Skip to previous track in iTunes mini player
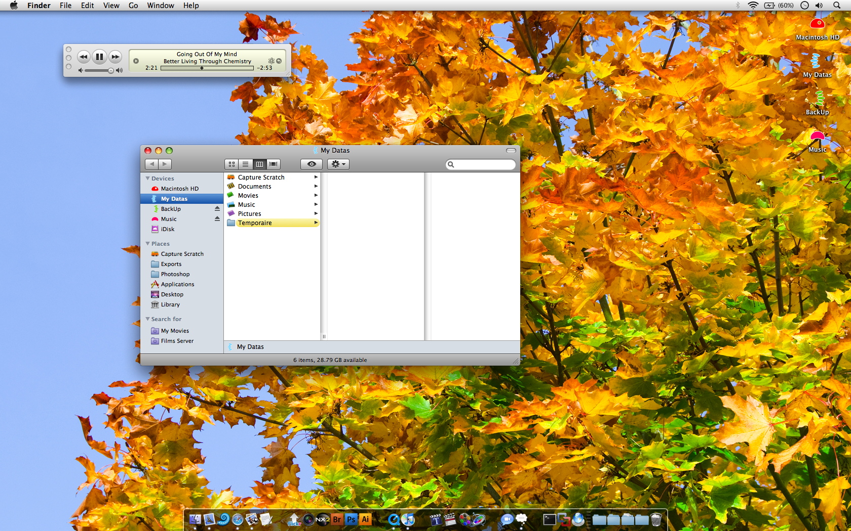 coord(84,57)
